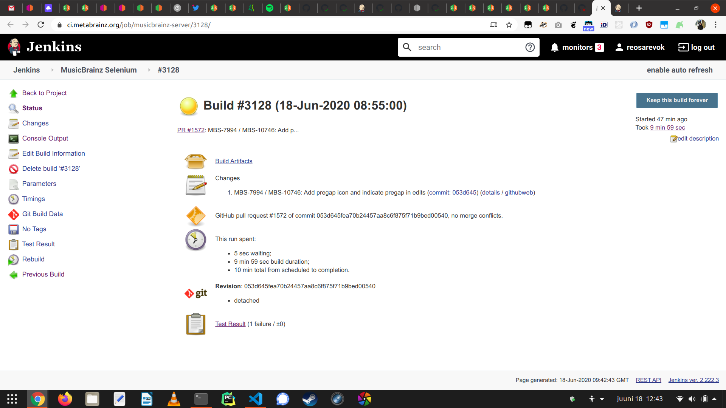Click the large Test Result clipboard icon
726x408 pixels.
(x=195, y=324)
